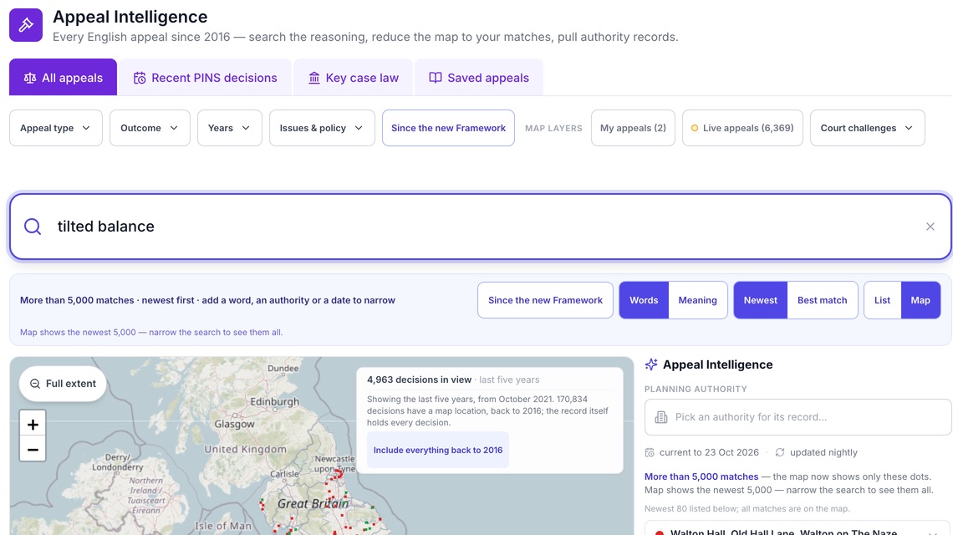This screenshot has height=535, width=953.
Task: Clear the search with the X icon
Action: click(x=930, y=227)
